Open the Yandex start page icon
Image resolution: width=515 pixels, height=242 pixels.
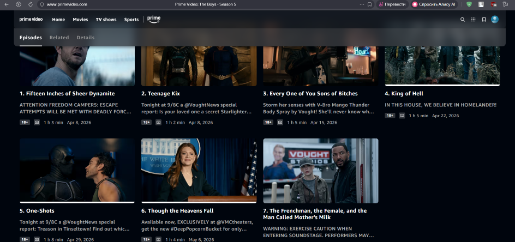point(19,4)
